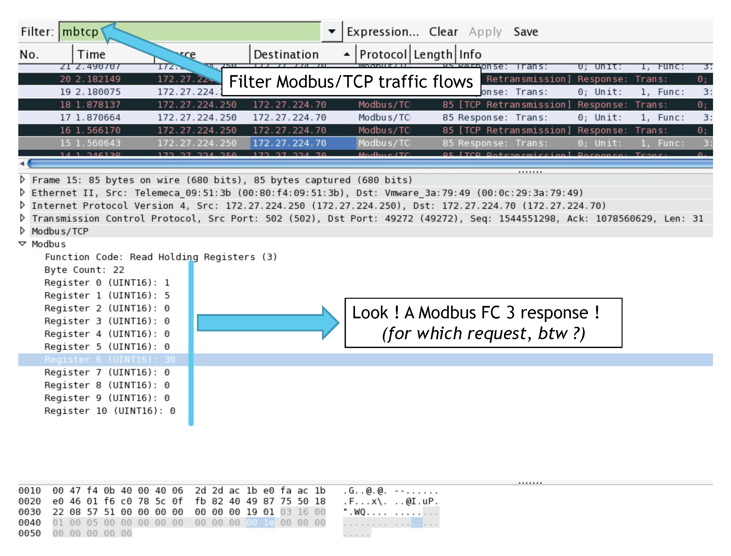Open the Expression... filter builder
Viewport: 731px width, 556px height.
(383, 32)
